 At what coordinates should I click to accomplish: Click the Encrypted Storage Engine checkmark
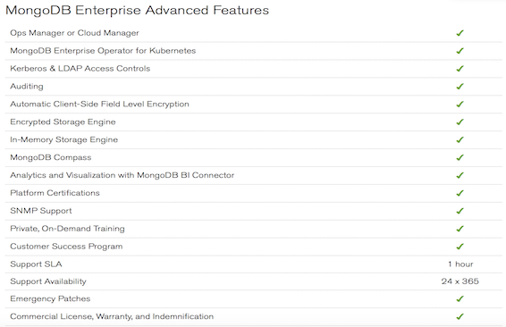point(460,122)
